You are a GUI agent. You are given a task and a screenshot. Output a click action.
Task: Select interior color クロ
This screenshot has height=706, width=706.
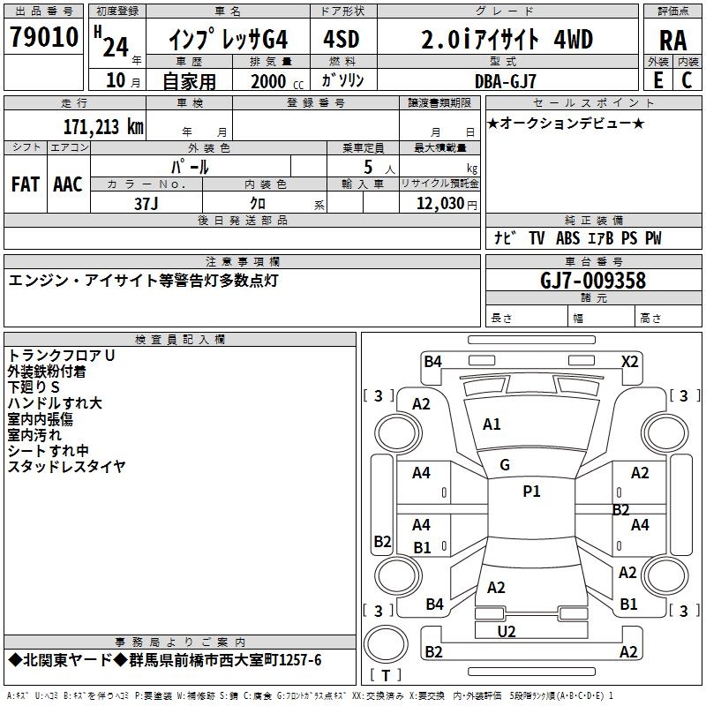(258, 204)
